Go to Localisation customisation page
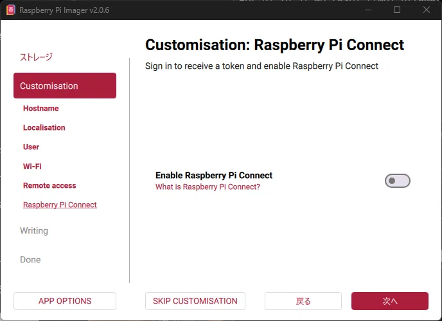The image size is (442, 321). coord(44,127)
